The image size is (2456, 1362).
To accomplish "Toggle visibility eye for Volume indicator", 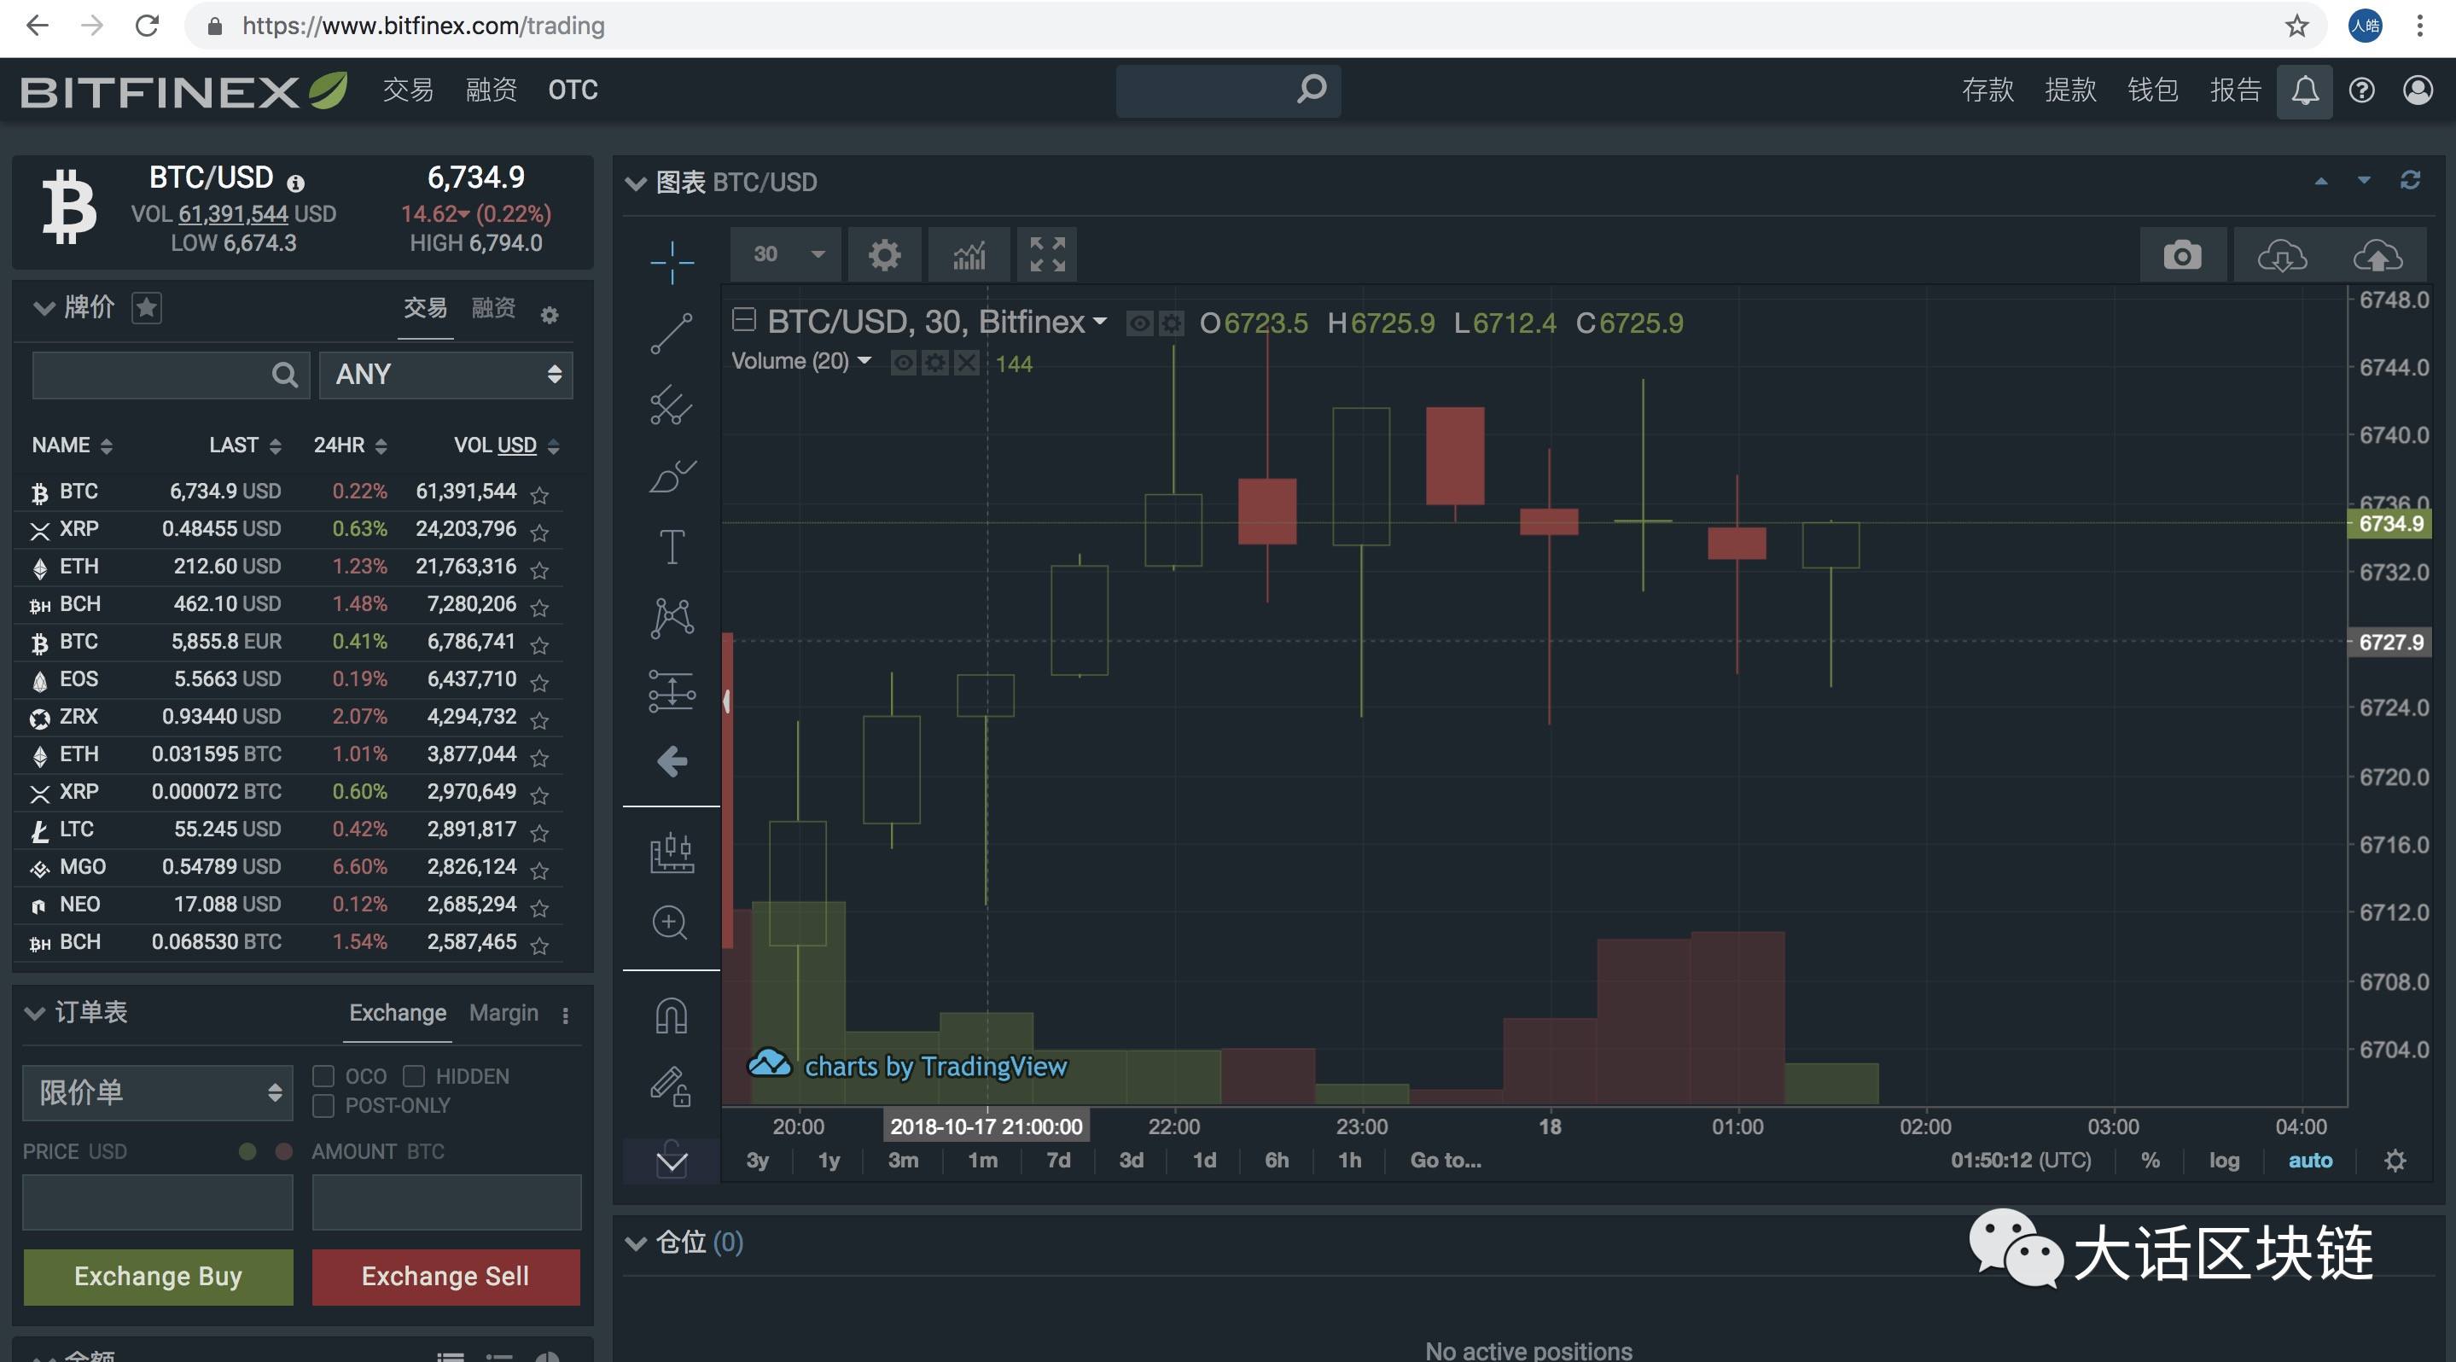I will [x=904, y=362].
